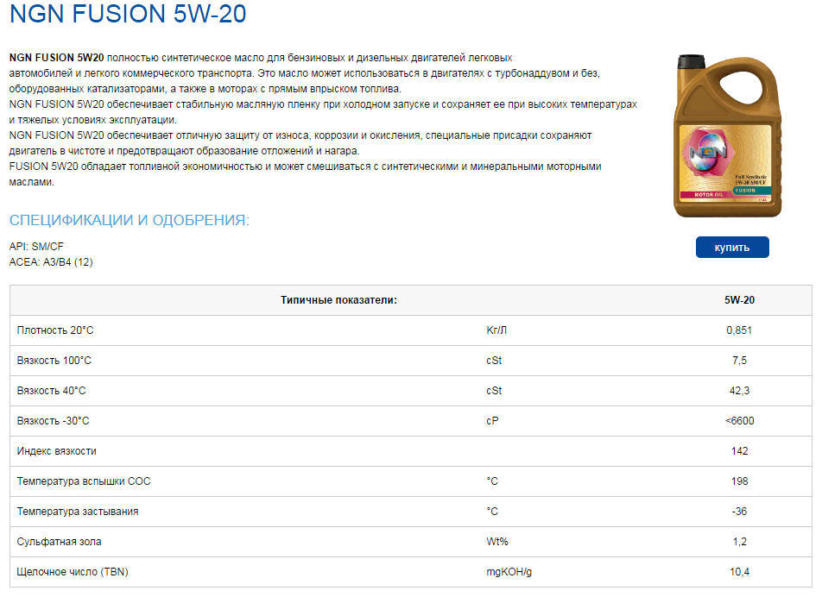Select the 'mgKOH/g' unit cell
The image size is (822, 597).
(509, 572)
